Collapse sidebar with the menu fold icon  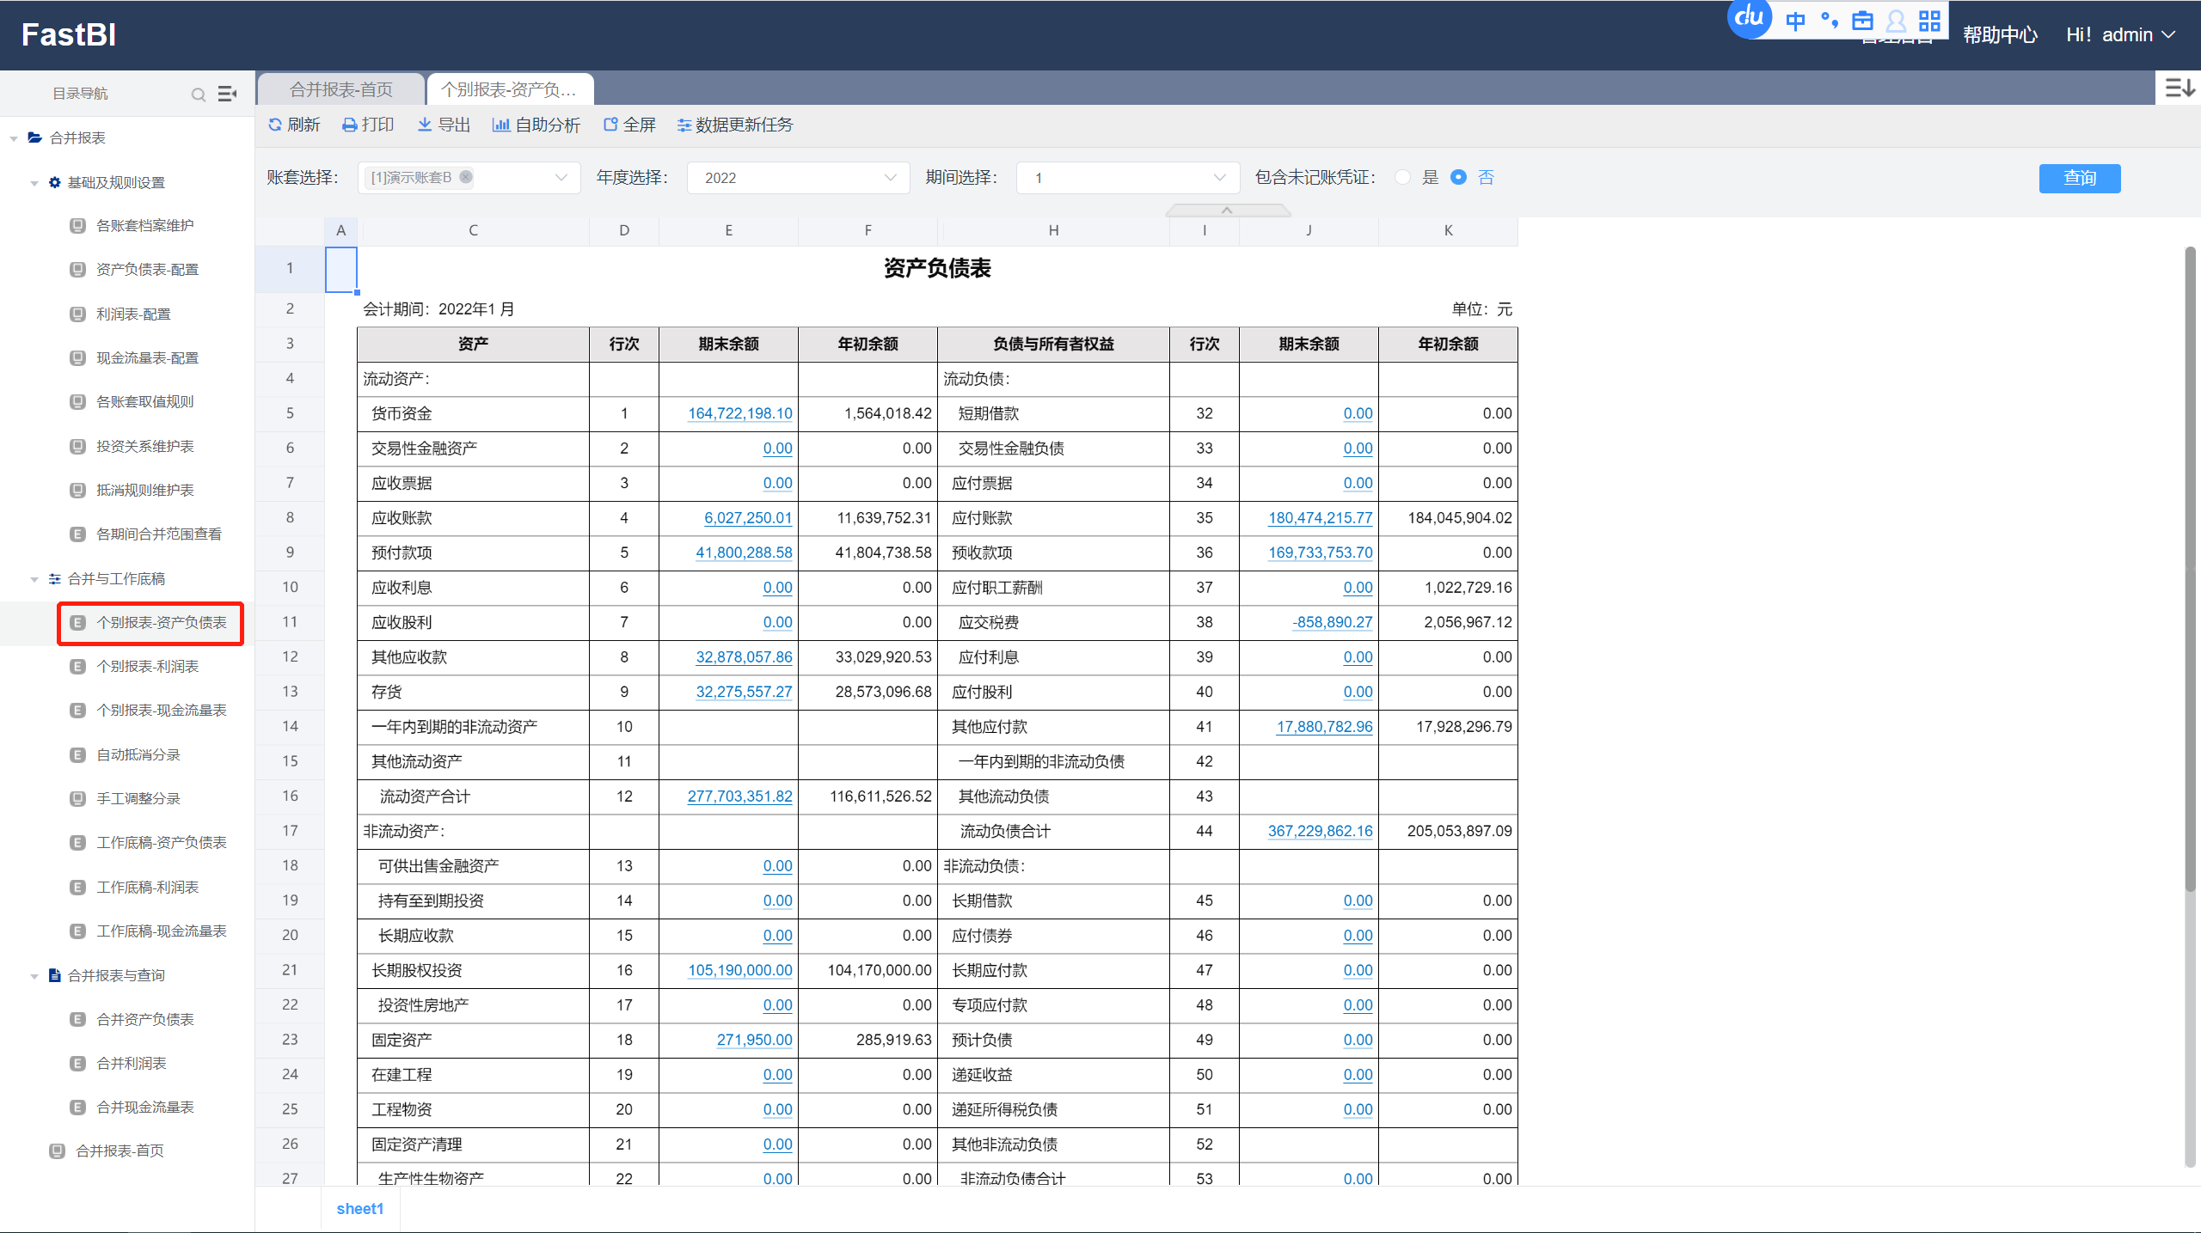point(227,94)
